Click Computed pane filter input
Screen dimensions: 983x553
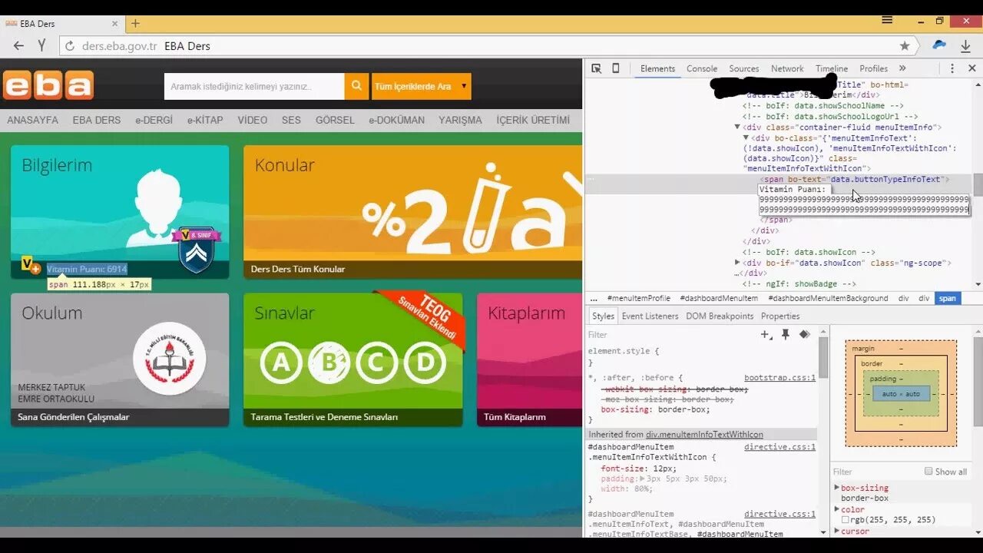pyautogui.click(x=875, y=472)
